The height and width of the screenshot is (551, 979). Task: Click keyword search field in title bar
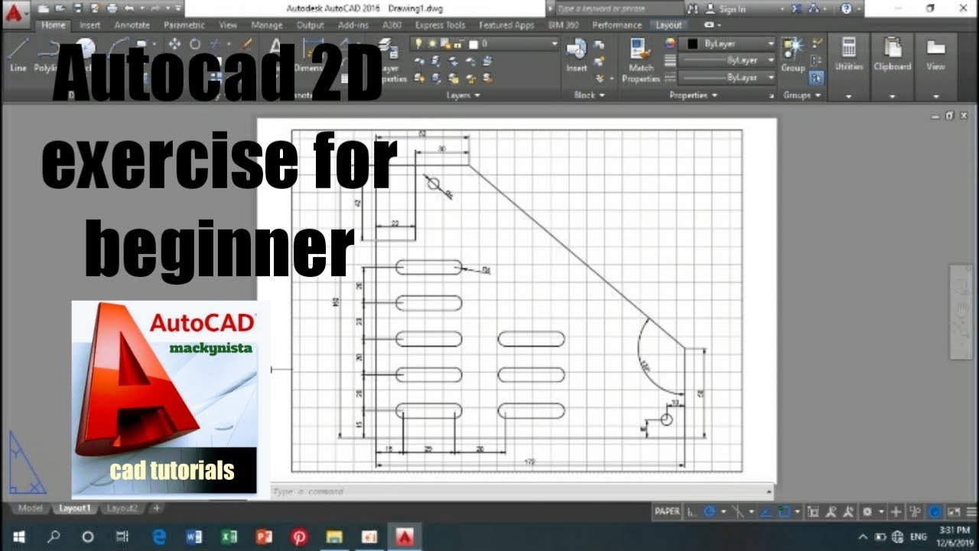[620, 9]
